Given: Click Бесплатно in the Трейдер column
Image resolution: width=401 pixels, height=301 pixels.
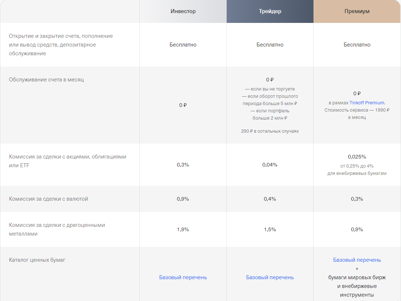Looking at the screenshot, I should [x=270, y=45].
